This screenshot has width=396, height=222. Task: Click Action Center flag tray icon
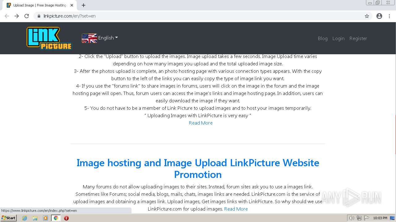367,218
